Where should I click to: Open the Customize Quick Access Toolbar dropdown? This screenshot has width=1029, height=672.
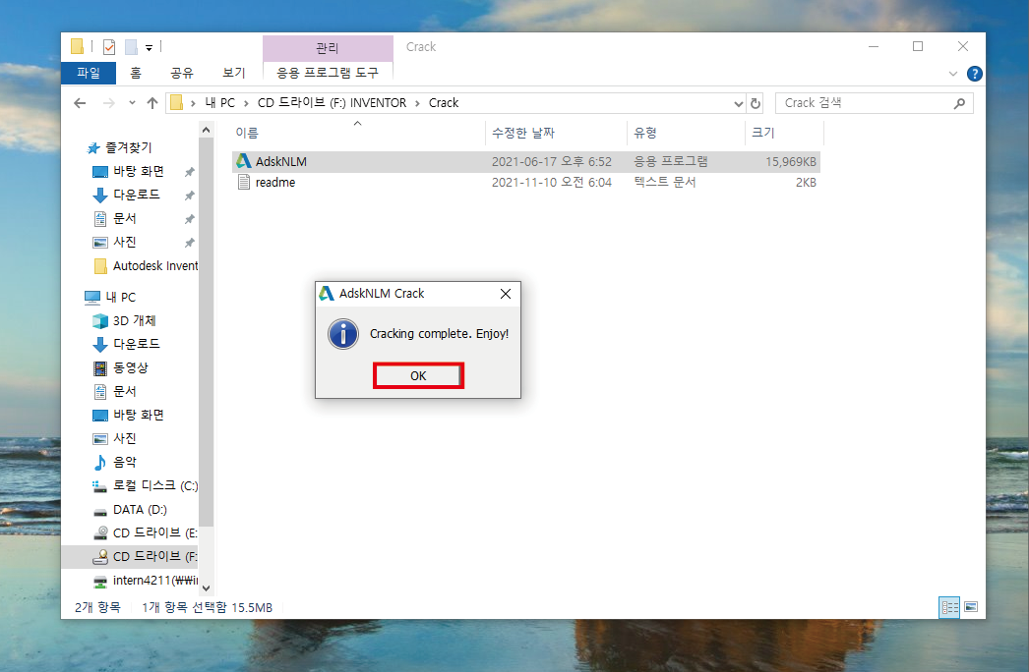149,47
